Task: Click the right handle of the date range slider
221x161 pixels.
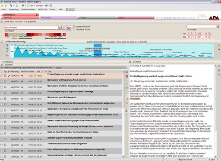Action: pyautogui.click(x=62, y=34)
